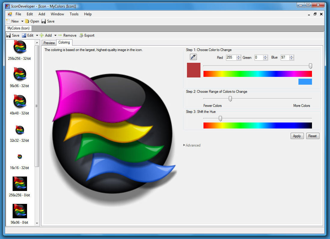The image size is (330, 239).
Task: Click the red selected color swatch
Action: click(x=194, y=70)
